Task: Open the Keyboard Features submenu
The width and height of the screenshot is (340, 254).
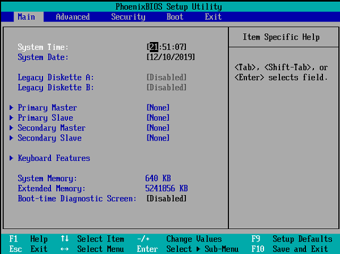Action: coord(54,158)
